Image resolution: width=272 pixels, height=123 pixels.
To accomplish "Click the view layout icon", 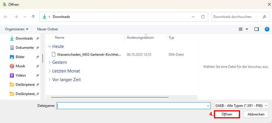I will (x=241, y=29).
